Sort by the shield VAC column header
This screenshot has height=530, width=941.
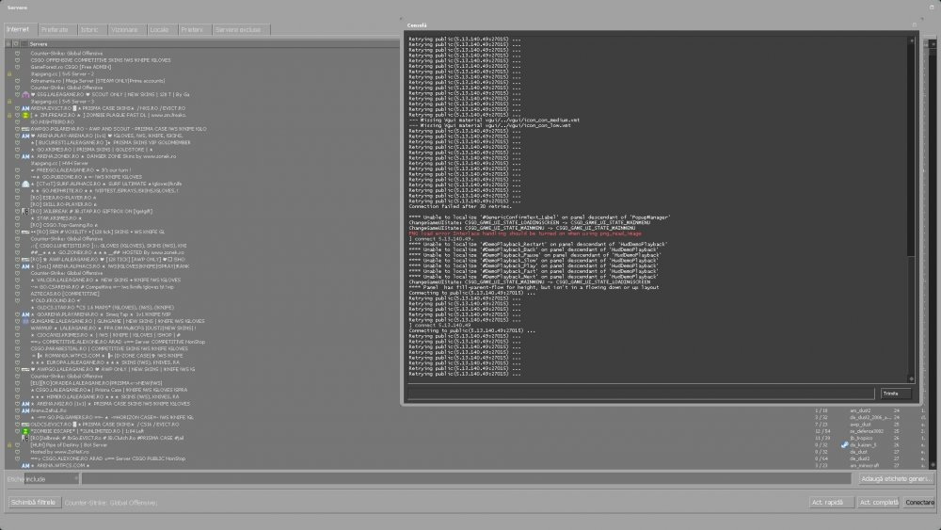(17, 44)
